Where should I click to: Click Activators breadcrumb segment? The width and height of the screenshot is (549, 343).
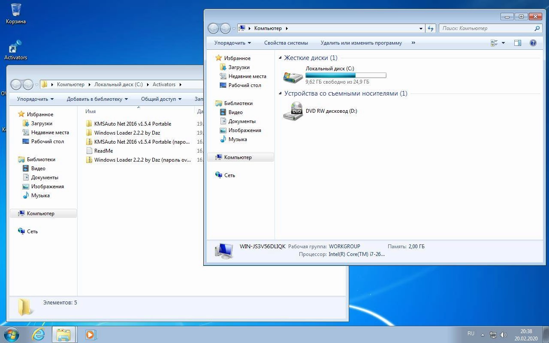(164, 84)
